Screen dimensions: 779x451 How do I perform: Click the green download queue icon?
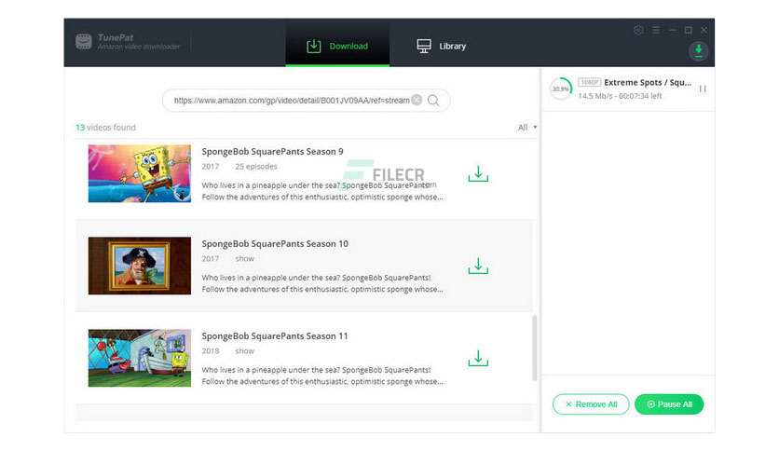click(x=698, y=50)
